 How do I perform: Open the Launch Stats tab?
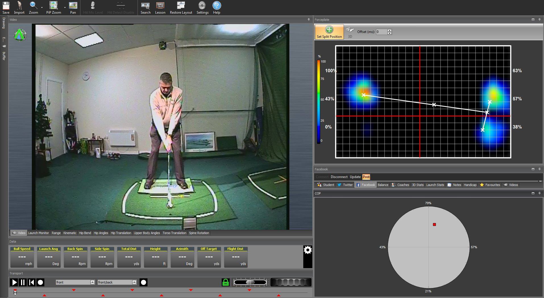(x=435, y=185)
